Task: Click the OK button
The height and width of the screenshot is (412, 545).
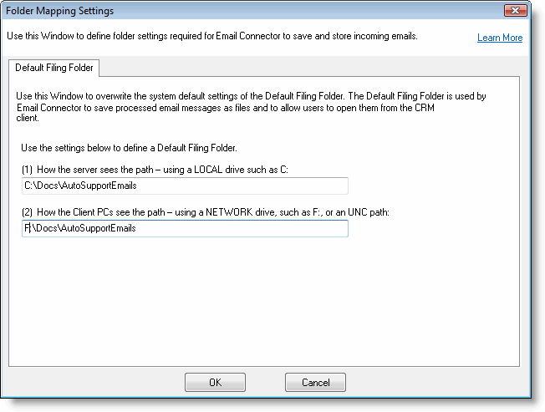Action: (x=215, y=382)
